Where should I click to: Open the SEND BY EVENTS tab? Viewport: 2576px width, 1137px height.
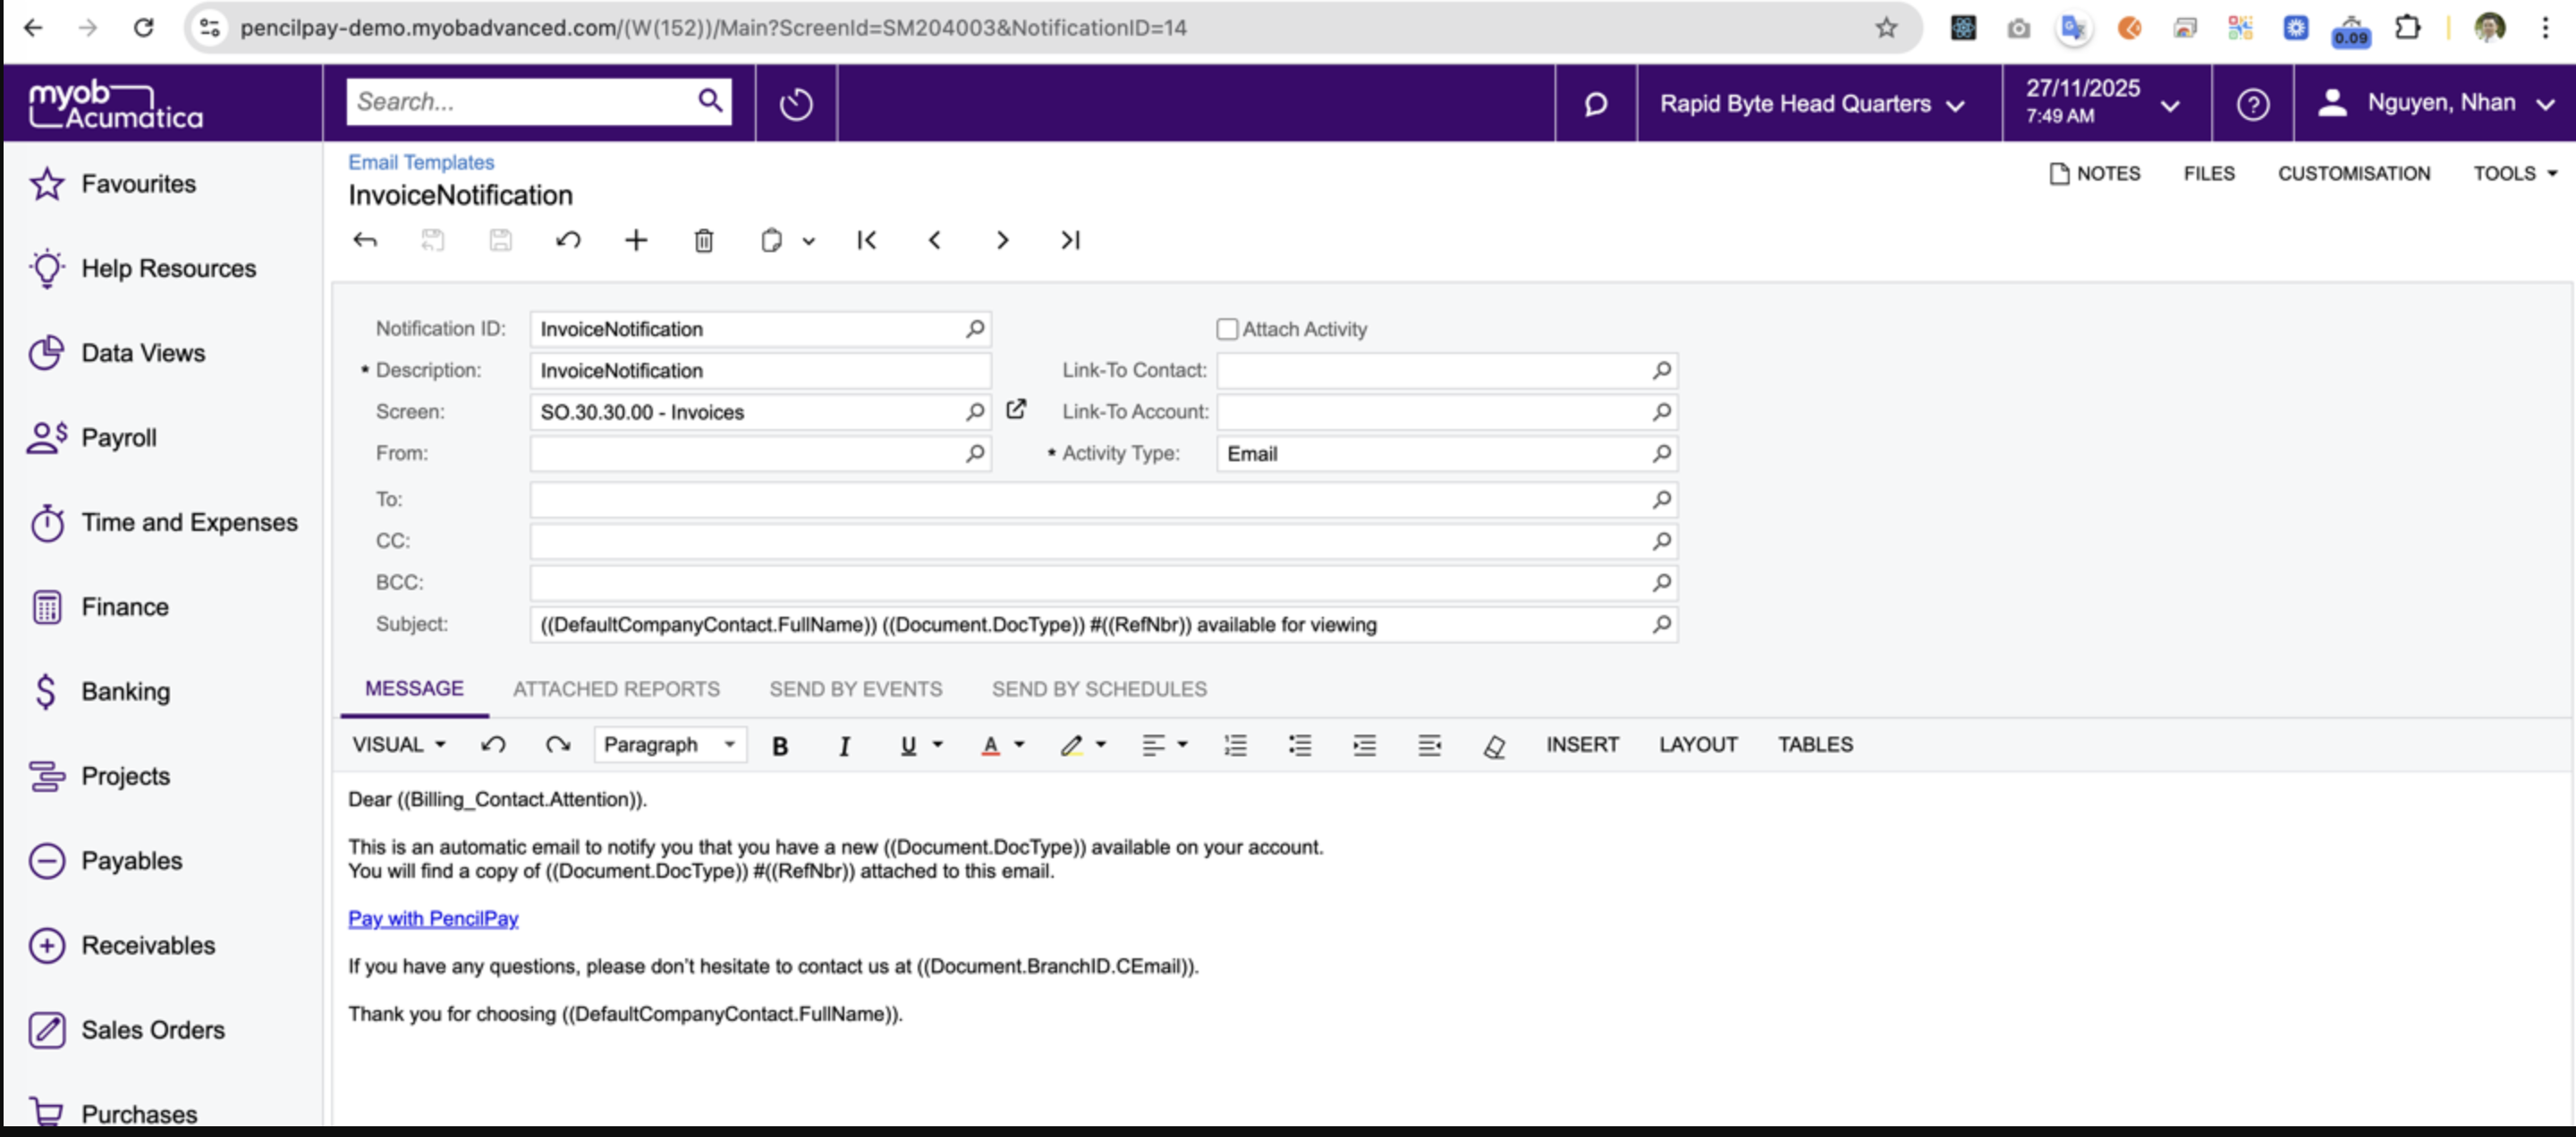(855, 689)
